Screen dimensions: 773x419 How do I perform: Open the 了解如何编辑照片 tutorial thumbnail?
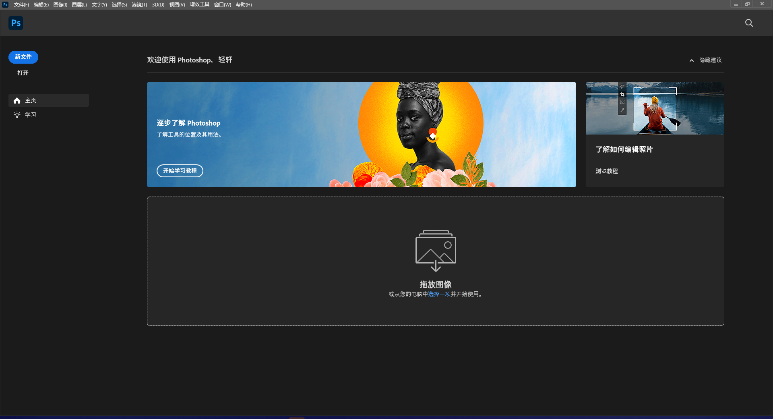click(x=654, y=108)
